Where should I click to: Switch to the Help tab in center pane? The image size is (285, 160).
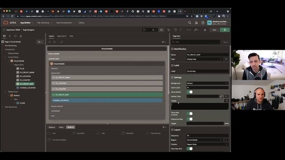[x=71, y=36]
